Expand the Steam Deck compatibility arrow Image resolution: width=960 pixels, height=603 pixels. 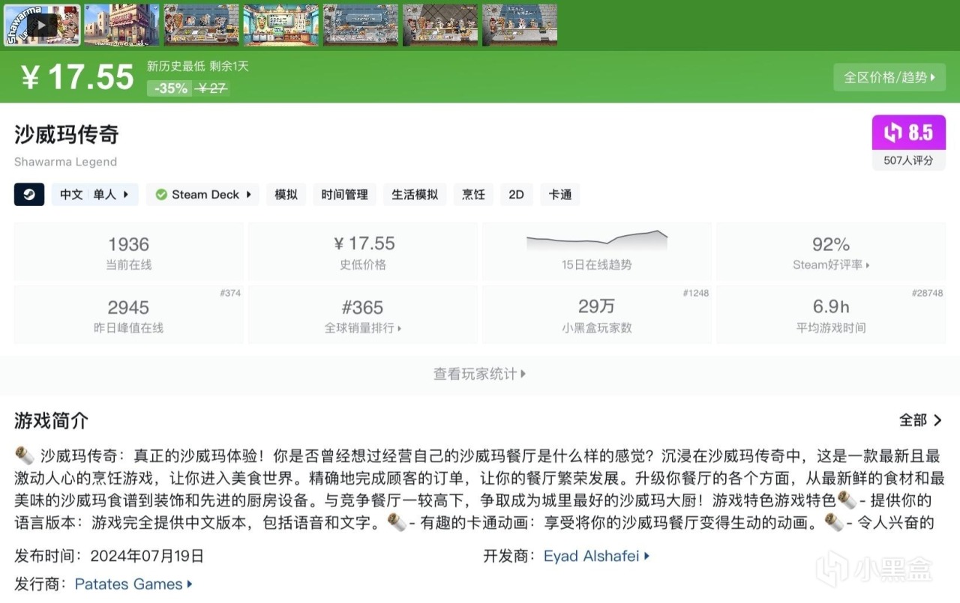[x=248, y=195]
